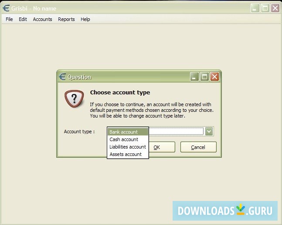Click the 'Account type :' label

pyautogui.click(x=79, y=132)
